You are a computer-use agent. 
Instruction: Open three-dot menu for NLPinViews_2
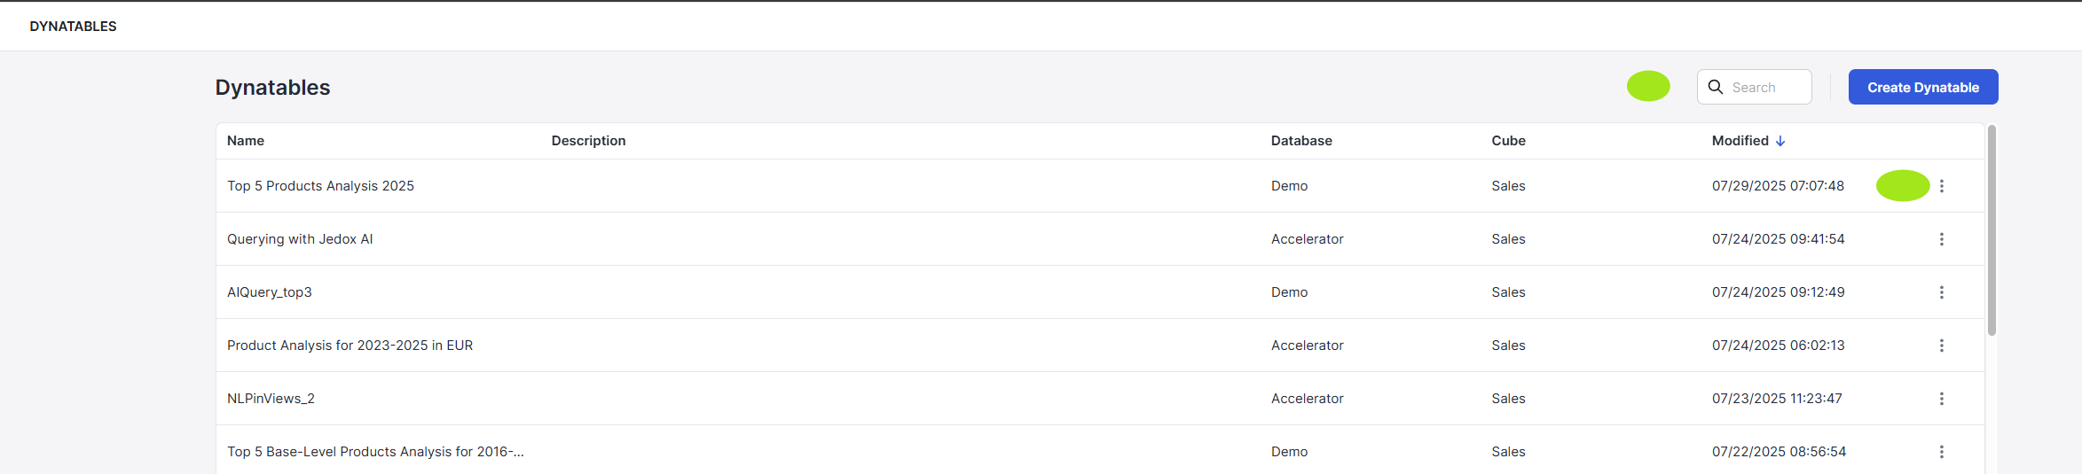[x=1941, y=399]
